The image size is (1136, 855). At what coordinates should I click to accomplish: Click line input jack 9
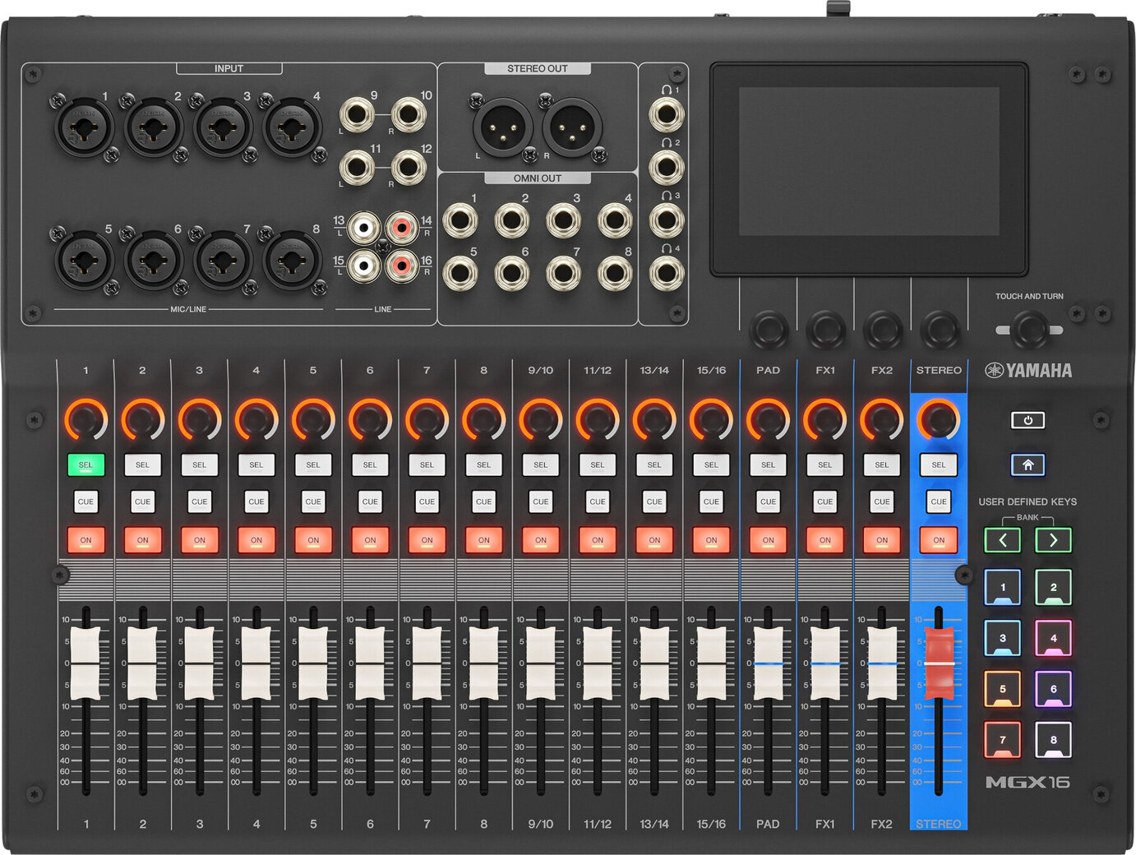[x=358, y=115]
